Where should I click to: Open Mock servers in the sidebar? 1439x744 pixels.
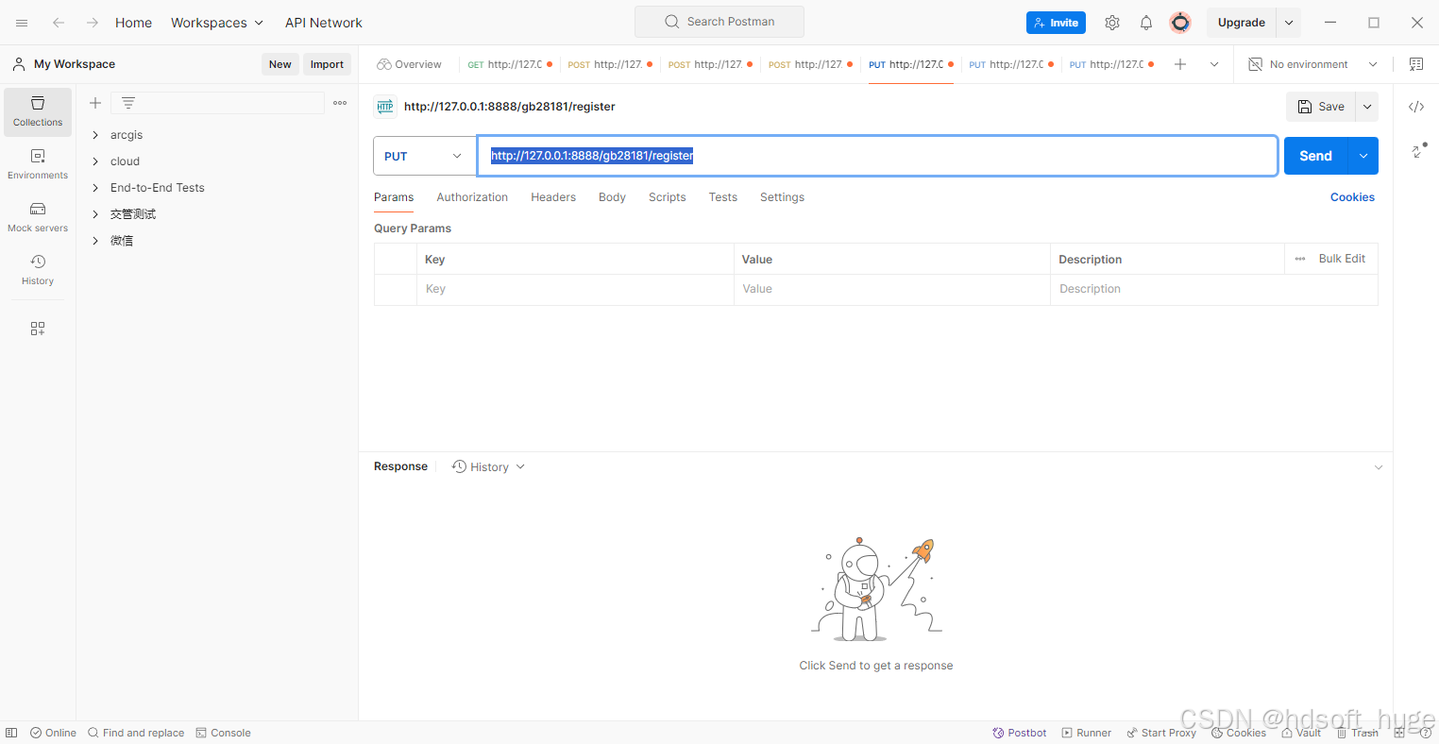point(38,217)
